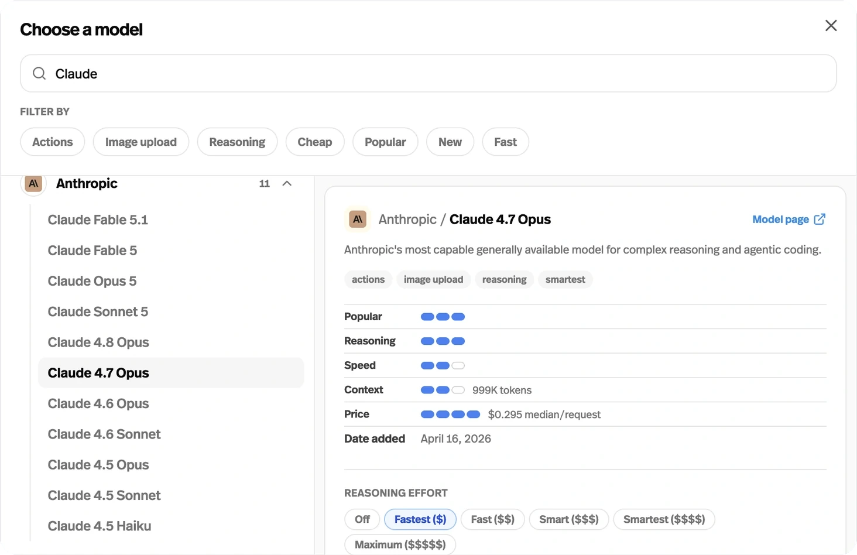Toggle the Image upload filter chip
Screen dimensions: 857x555
(141, 142)
